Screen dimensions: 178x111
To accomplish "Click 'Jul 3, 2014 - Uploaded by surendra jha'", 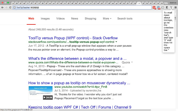I will coord(78,91).
